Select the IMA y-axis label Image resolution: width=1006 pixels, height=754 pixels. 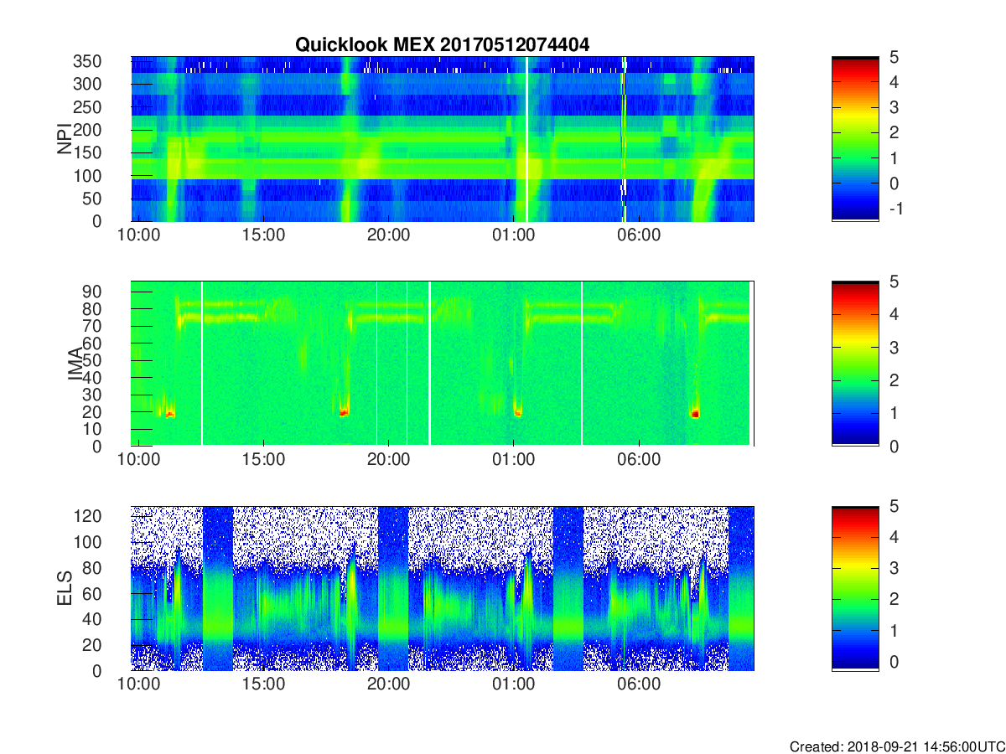click(75, 364)
